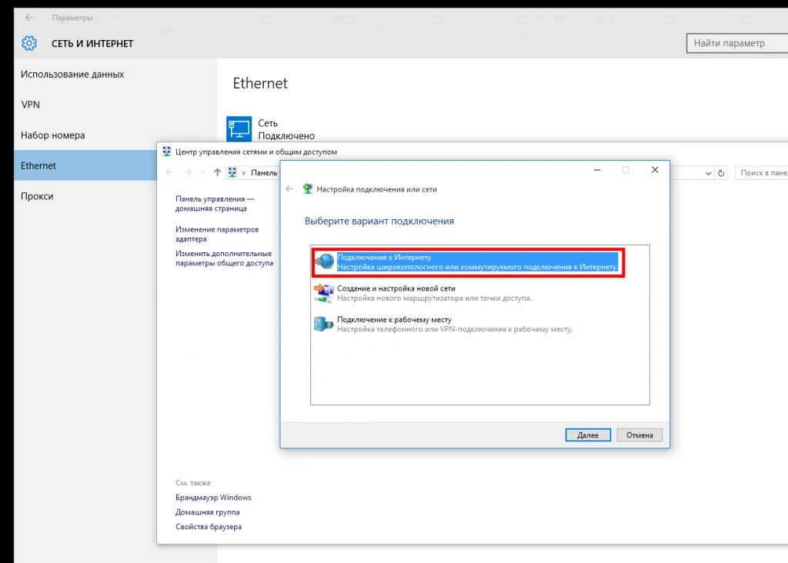Image resolution: width=788 pixels, height=563 pixels.
Task: Open the Брандмауэр Windows link
Action: click(x=213, y=498)
